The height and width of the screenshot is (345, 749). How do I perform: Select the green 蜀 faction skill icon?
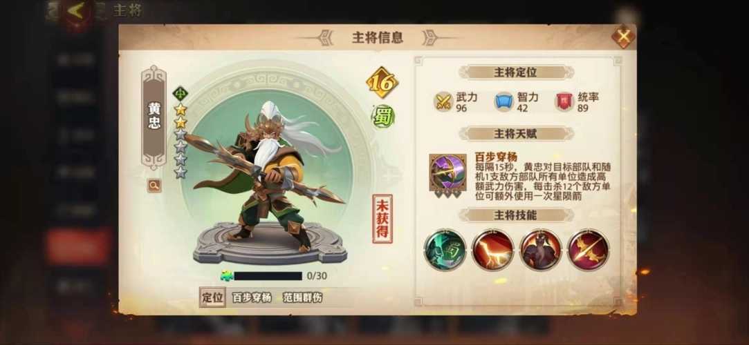pyautogui.click(x=445, y=250)
